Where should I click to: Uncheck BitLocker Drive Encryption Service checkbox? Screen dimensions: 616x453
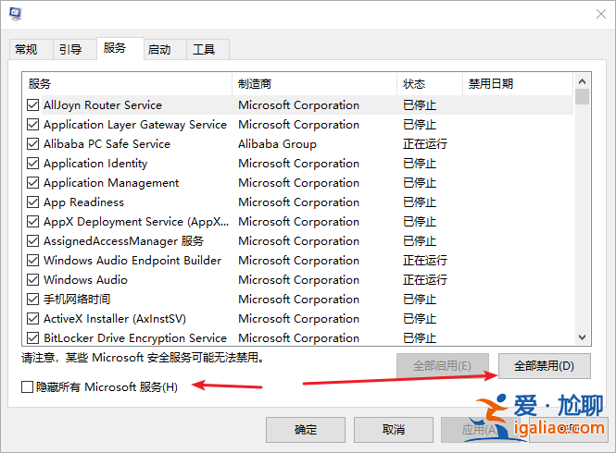[x=32, y=338]
